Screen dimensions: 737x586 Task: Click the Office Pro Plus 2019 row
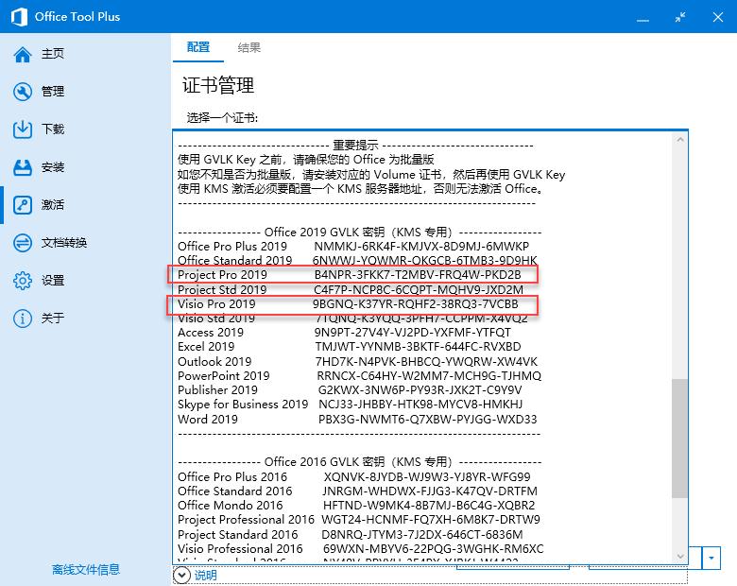pos(353,246)
